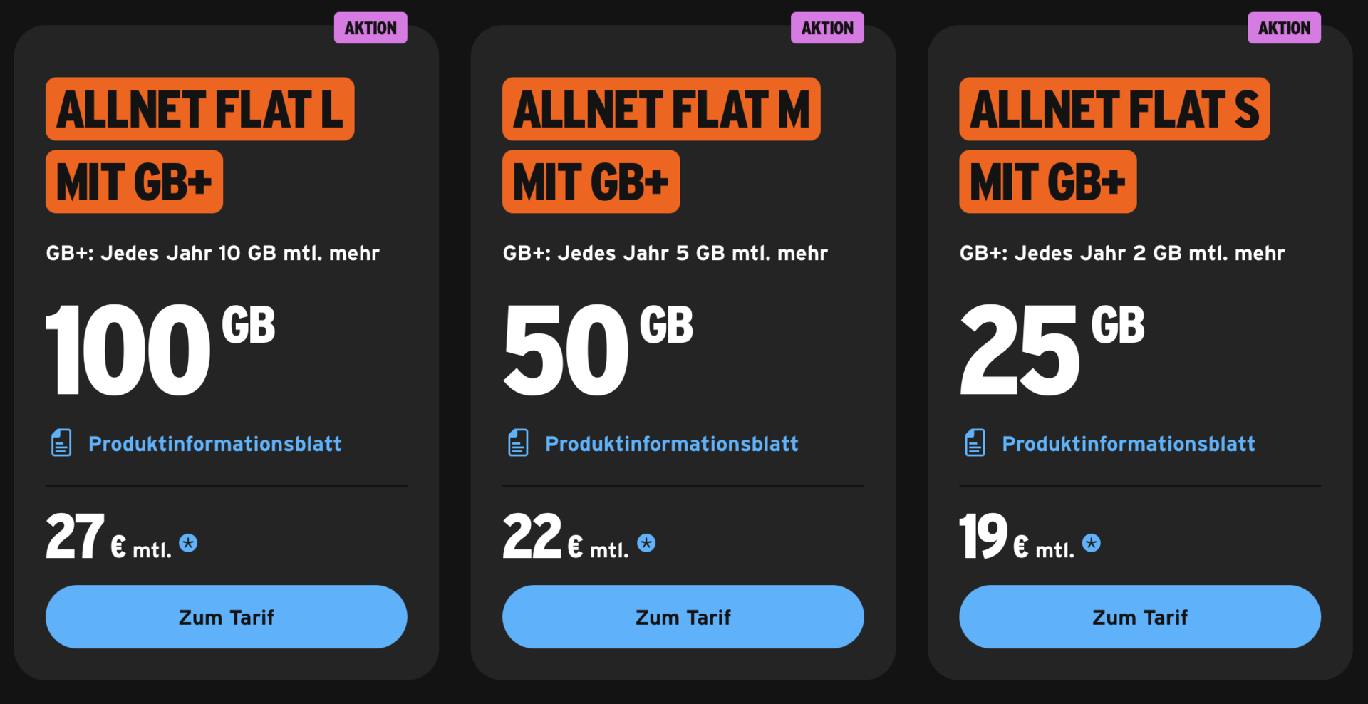The height and width of the screenshot is (704, 1368).
Task: Select Zum Tarif for Allnet Flat L
Action: click(227, 617)
